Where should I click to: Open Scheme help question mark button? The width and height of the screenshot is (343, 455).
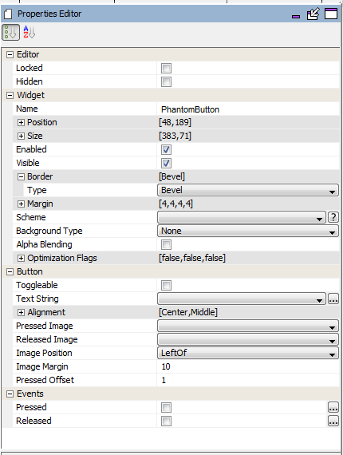pyautogui.click(x=333, y=217)
